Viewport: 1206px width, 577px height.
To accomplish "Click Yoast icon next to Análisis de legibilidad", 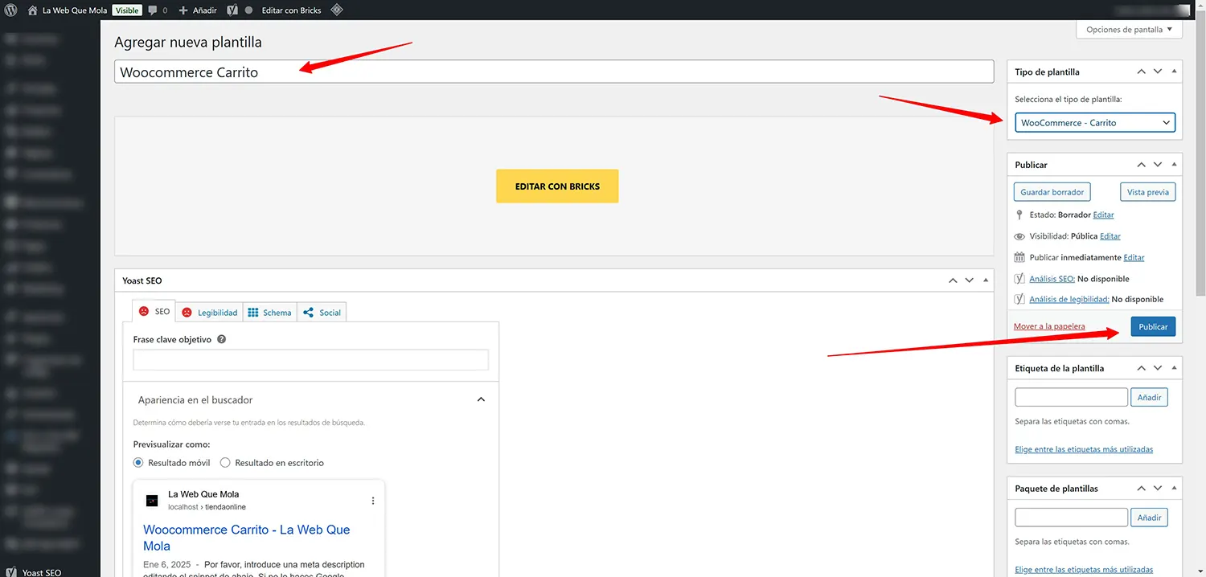I will point(1020,299).
